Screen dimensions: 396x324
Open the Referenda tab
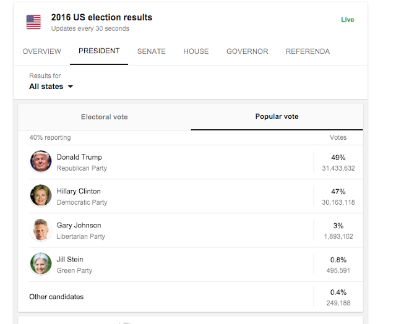coord(308,51)
